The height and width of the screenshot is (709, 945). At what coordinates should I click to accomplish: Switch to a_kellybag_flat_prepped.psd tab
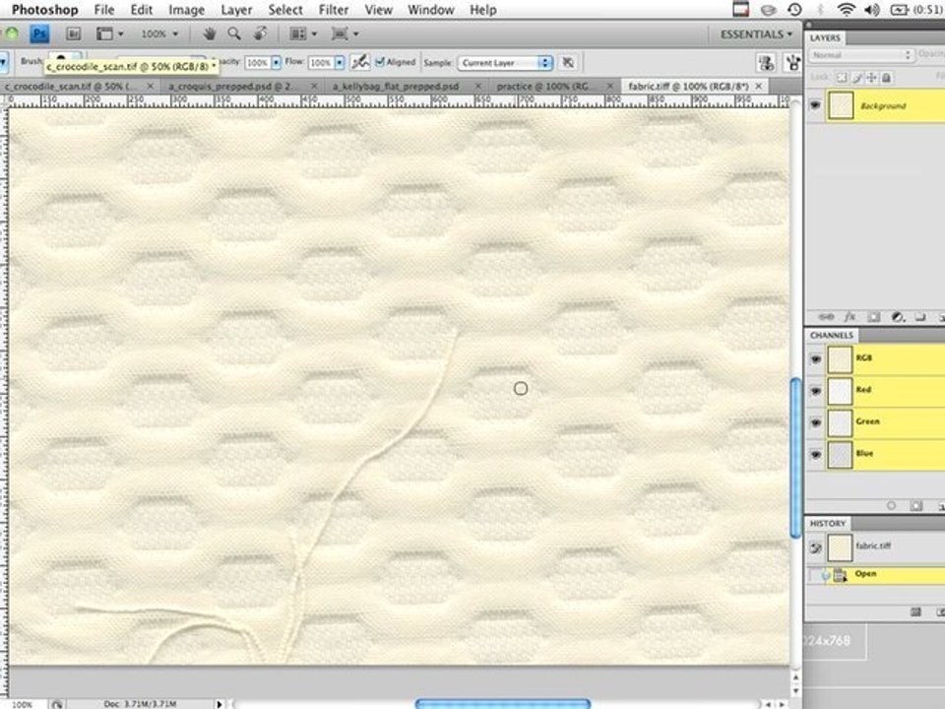[396, 87]
